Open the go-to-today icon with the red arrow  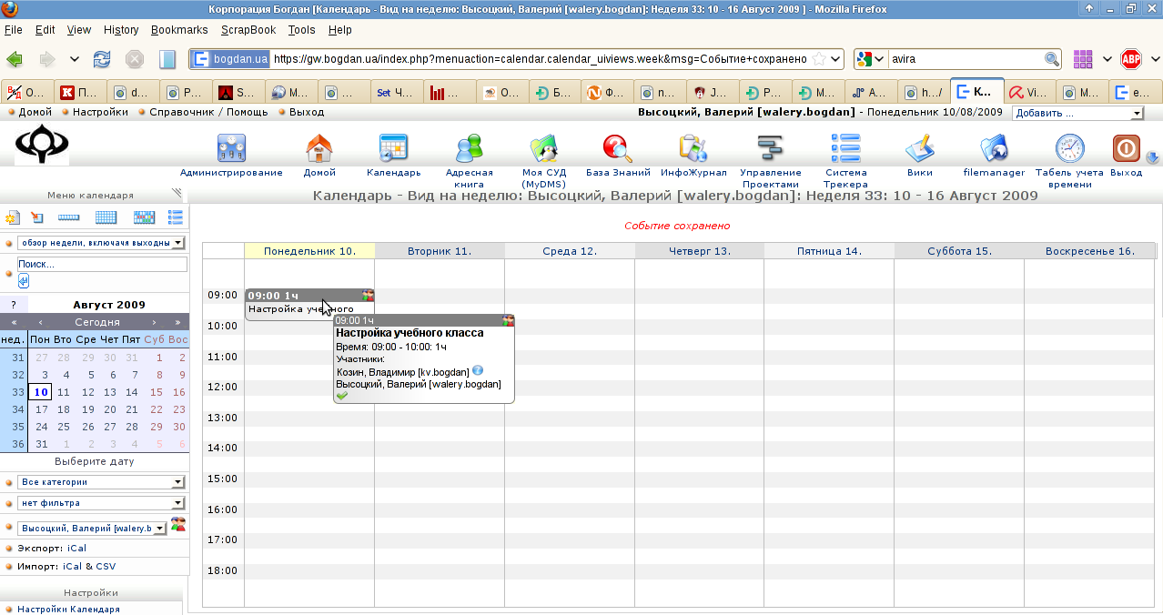37,217
